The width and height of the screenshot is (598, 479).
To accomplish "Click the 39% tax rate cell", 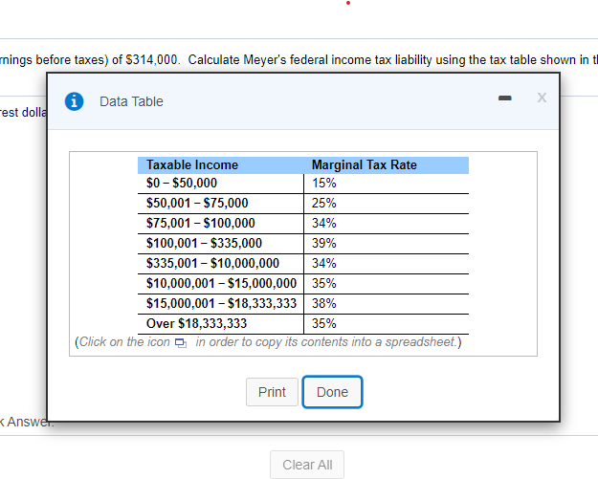I will click(x=387, y=244).
